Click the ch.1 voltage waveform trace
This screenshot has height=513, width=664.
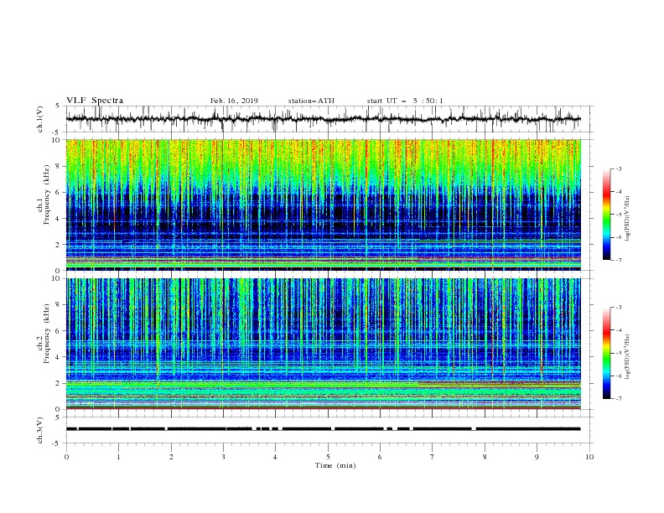(323, 119)
